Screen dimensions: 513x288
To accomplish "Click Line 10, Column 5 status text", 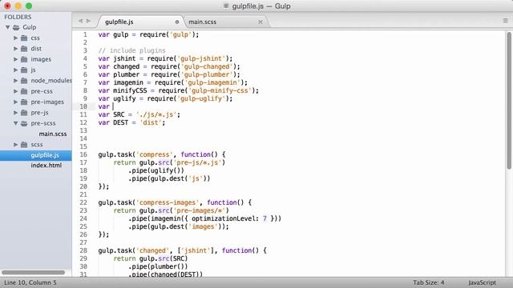I will click(x=30, y=282).
